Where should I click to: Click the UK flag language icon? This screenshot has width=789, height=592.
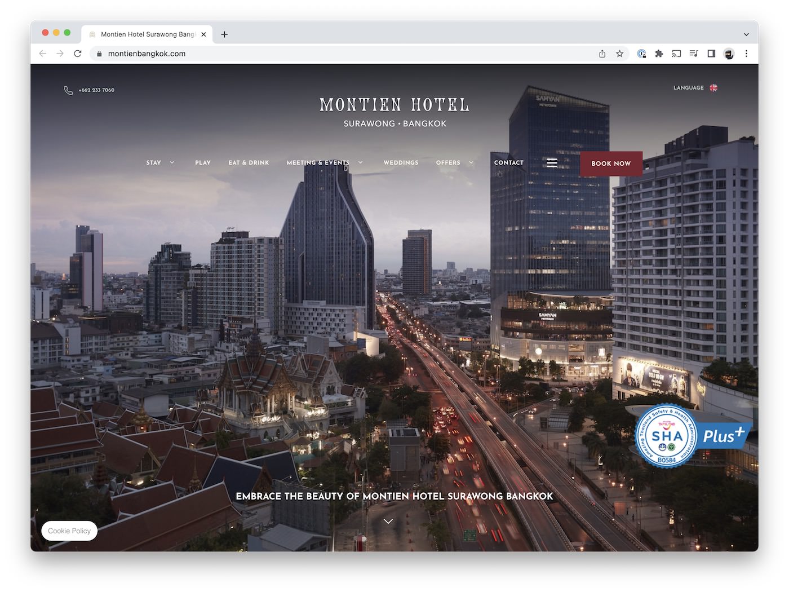(713, 88)
